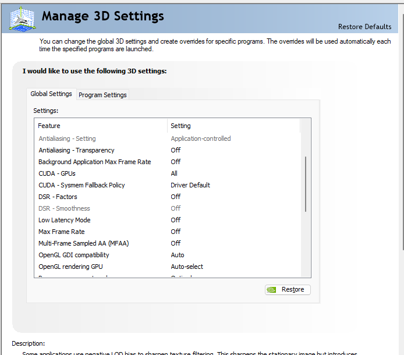
Task: Click the Restore button
Action: point(288,290)
